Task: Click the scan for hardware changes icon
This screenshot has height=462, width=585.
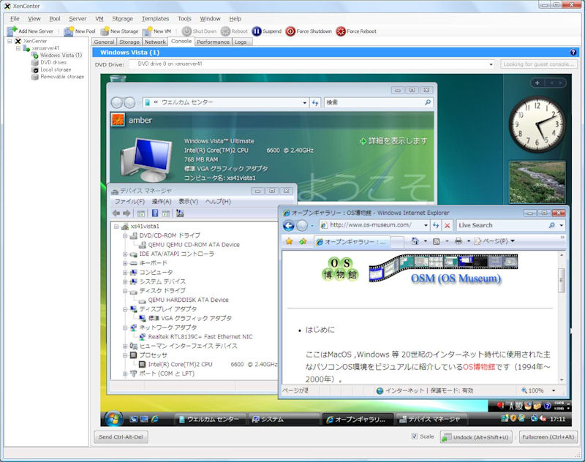Action: [x=180, y=213]
